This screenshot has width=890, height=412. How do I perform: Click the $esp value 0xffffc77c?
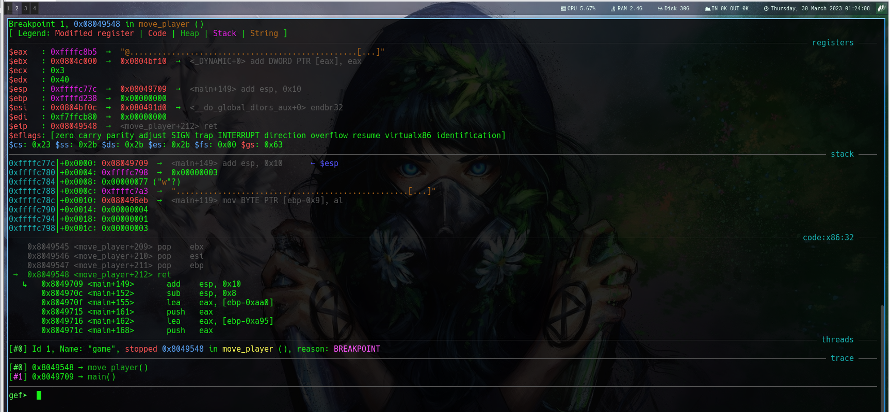[74, 89]
